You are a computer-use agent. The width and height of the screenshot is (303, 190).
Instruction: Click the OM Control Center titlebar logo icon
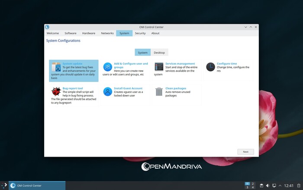(x=47, y=27)
